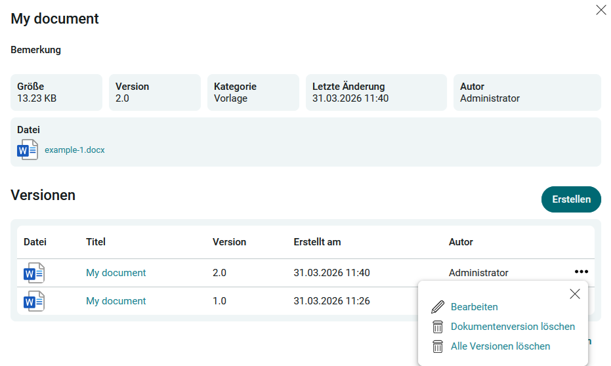Viewport: 611px width, 366px height.
Task: Open My document link for version 1.0
Action: coord(116,301)
